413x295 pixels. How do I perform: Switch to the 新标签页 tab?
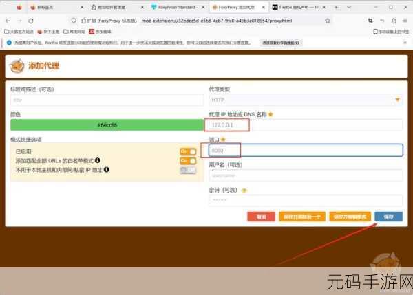pos(56,8)
